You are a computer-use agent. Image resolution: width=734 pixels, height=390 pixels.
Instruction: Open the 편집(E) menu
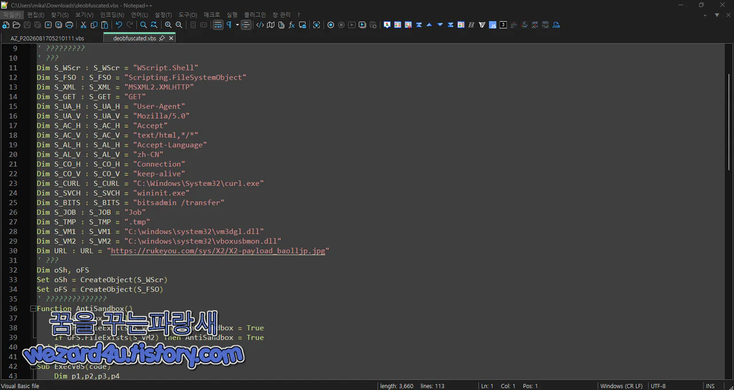tap(36, 14)
